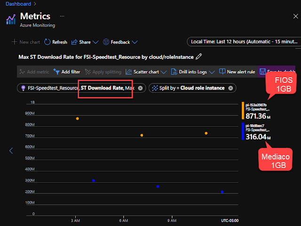Click the 316.04 M legend value
Viewport: 301px width, 226px height.
pyautogui.click(x=258, y=137)
